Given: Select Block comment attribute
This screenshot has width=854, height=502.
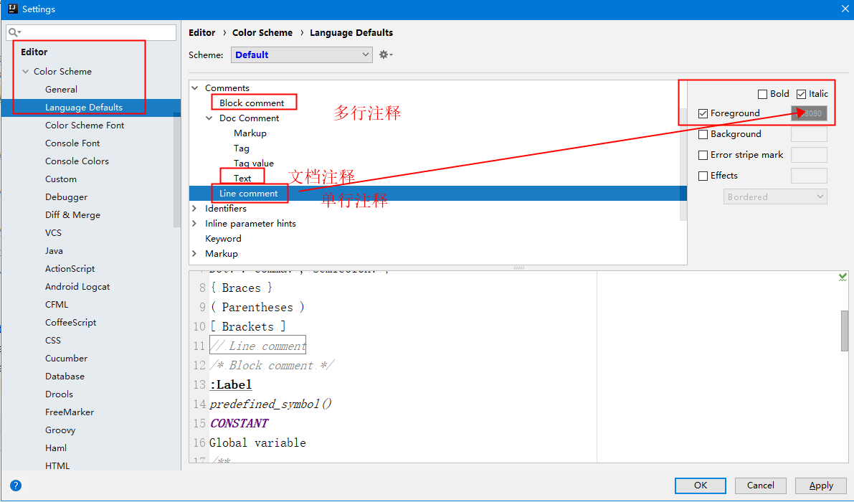Looking at the screenshot, I should click(252, 103).
